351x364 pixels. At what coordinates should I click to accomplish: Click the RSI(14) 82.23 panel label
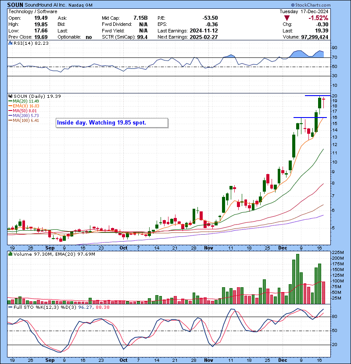31,43
